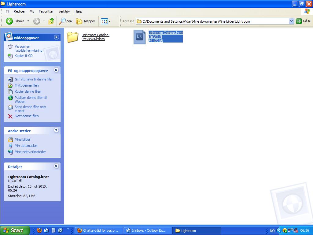Image resolution: width=313 pixels, height=235 pixels.
Task: Collapse the Bildeoppgaver panel
Action: (56, 37)
